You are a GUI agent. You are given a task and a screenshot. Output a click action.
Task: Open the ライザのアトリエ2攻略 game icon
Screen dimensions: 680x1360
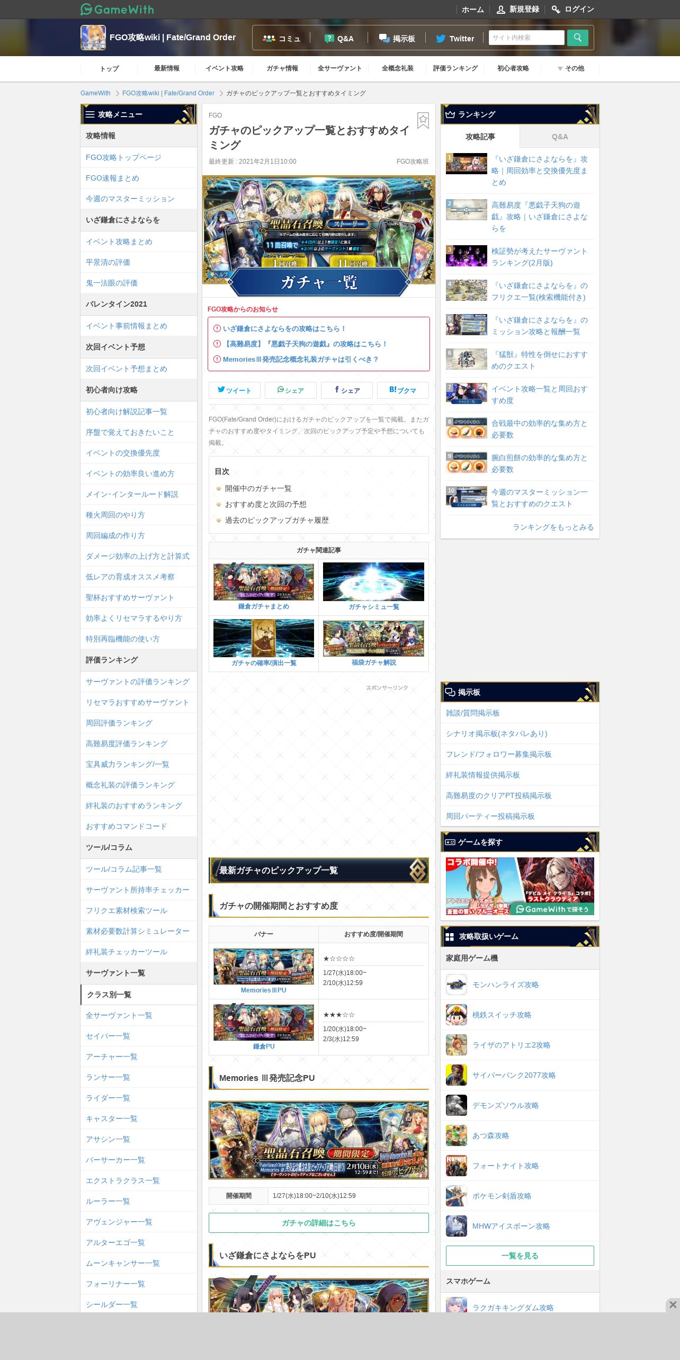pos(457,1045)
